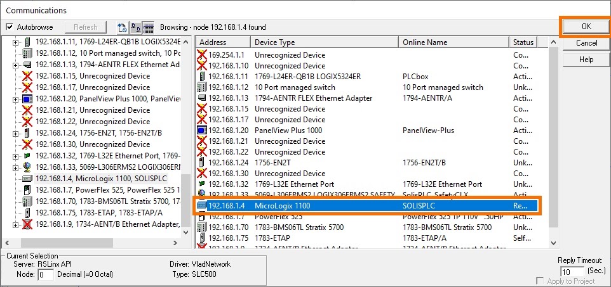This screenshot has height=287, width=611.
Task: Click the green icon of 192.168.1.32 list row
Action: tap(202, 184)
